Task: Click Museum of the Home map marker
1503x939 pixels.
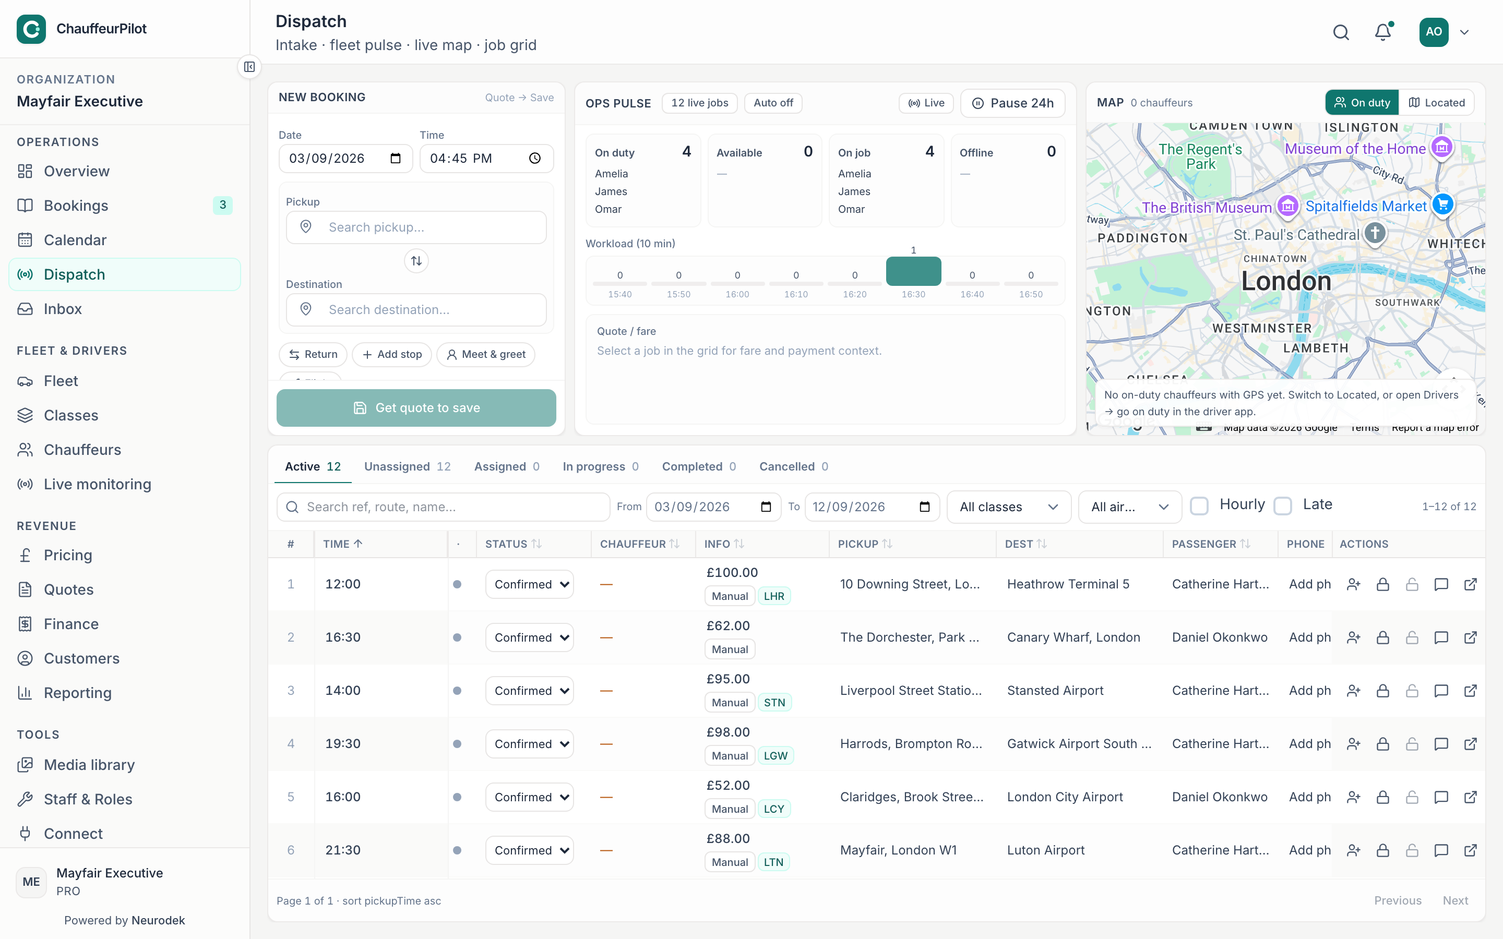Action: click(x=1441, y=148)
